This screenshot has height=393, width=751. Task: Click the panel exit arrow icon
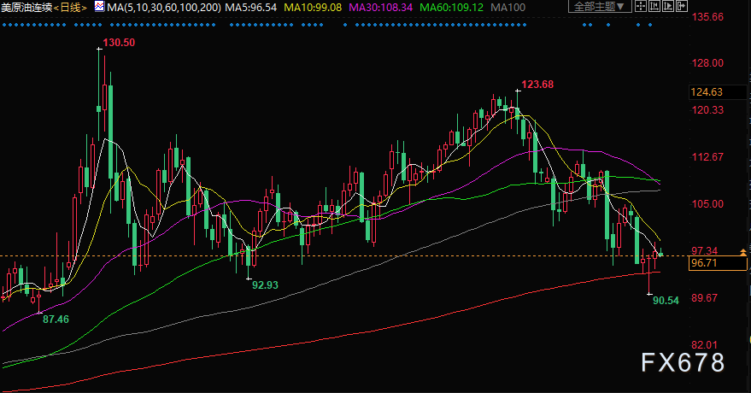pyautogui.click(x=682, y=6)
